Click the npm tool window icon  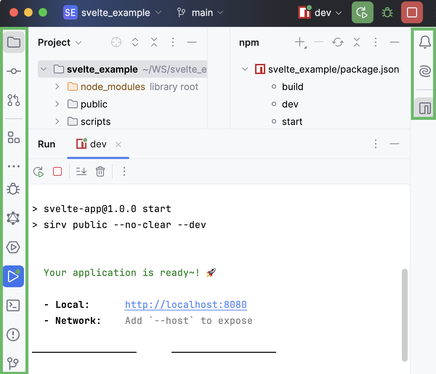click(425, 108)
